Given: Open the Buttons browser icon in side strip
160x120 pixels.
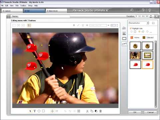Looking at the screenshot, I should [x=124, y=44].
